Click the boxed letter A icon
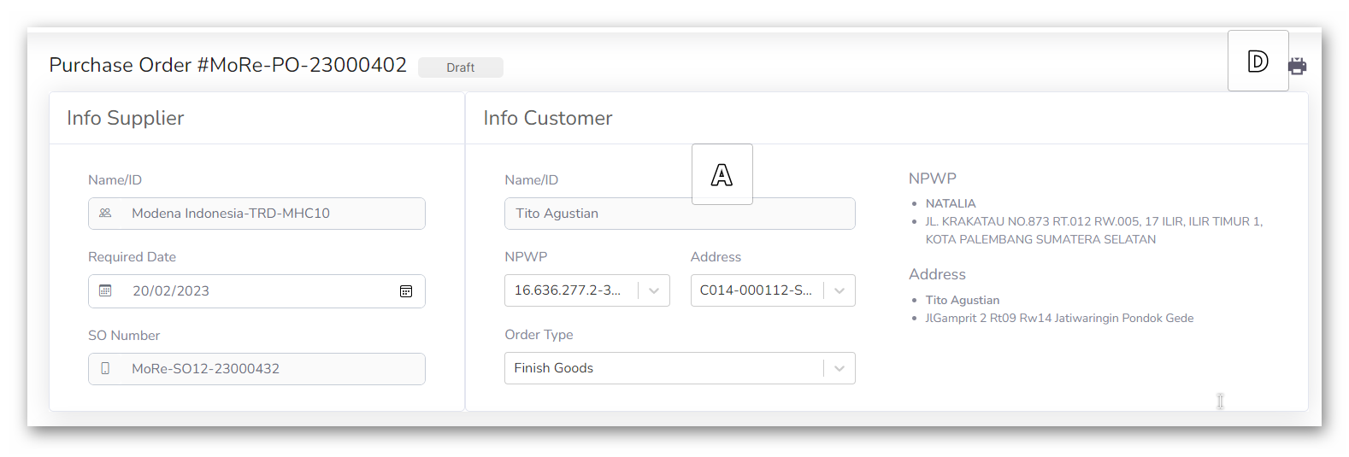This screenshot has height=457, width=1349. (x=722, y=175)
